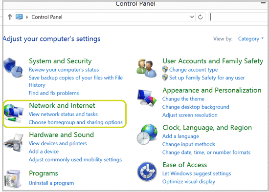Click Change desktop background
Viewport: 269px width, 192px height.
coord(196,107)
